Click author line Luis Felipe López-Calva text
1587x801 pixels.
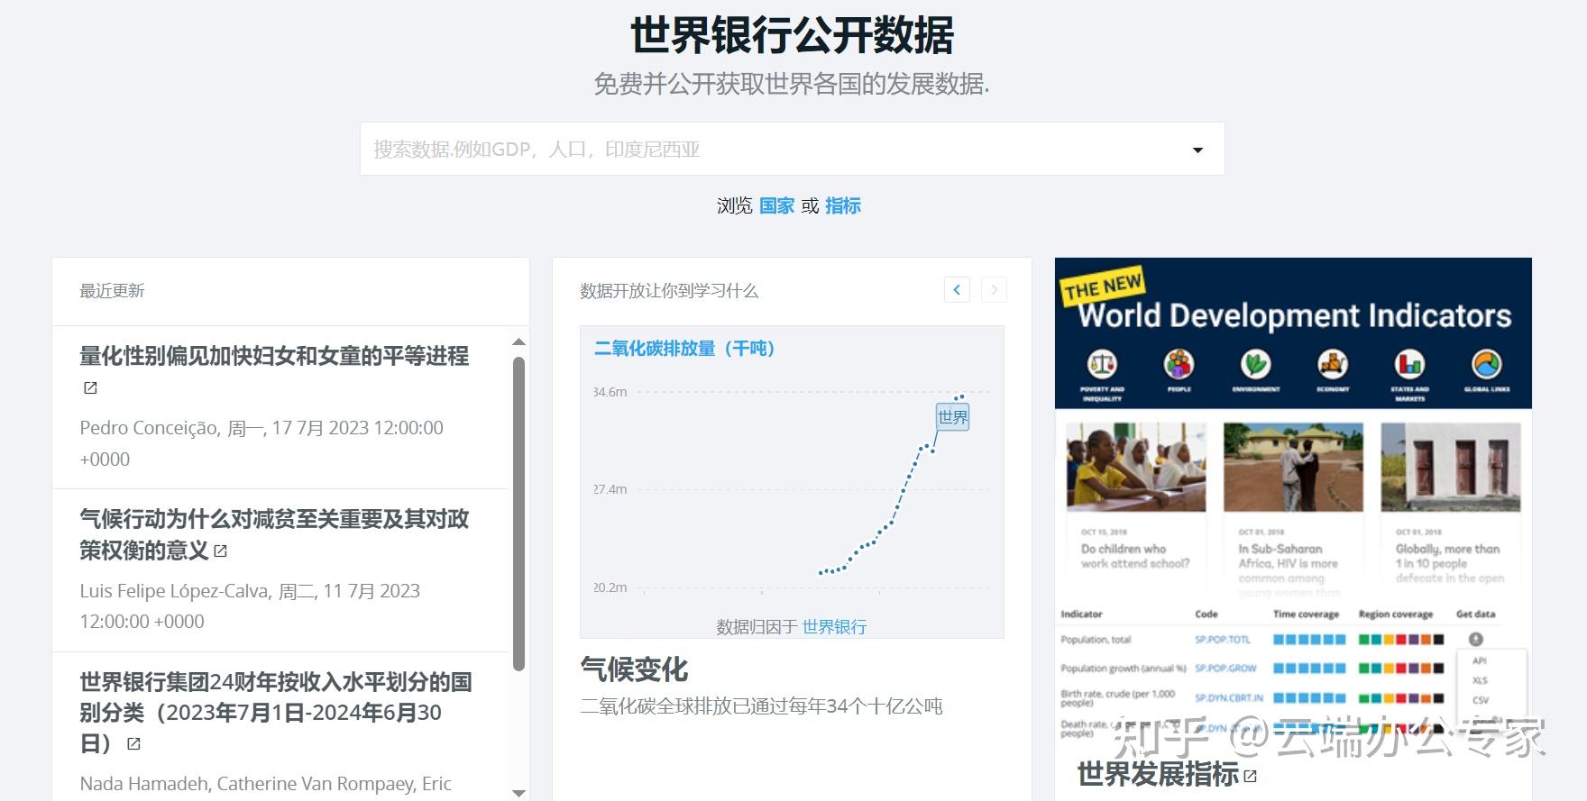point(250,605)
